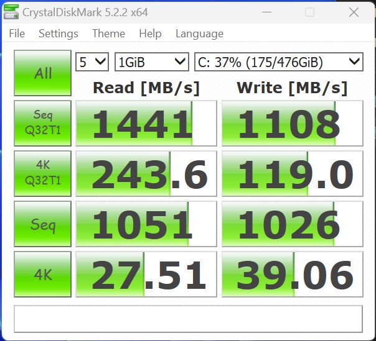Close the CrystalDiskMark window
Viewport: 376px width, 341px height.
pos(354,12)
